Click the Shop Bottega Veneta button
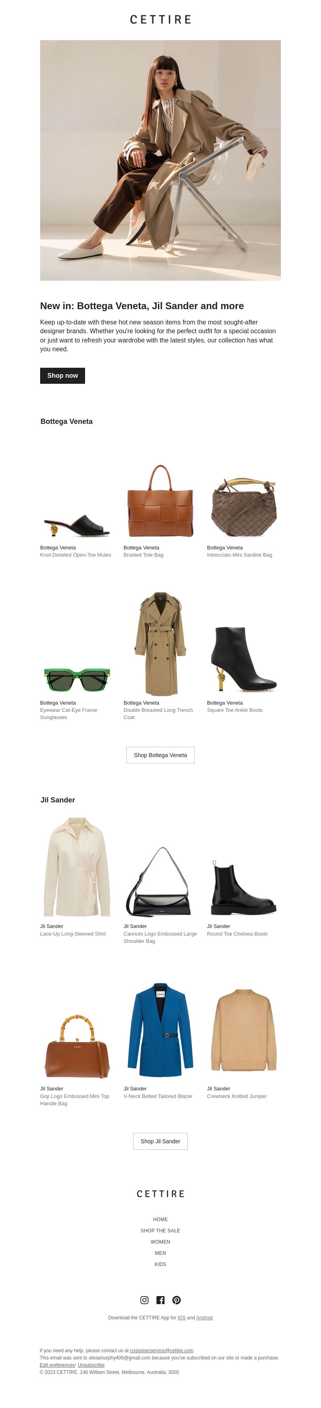 click(160, 755)
